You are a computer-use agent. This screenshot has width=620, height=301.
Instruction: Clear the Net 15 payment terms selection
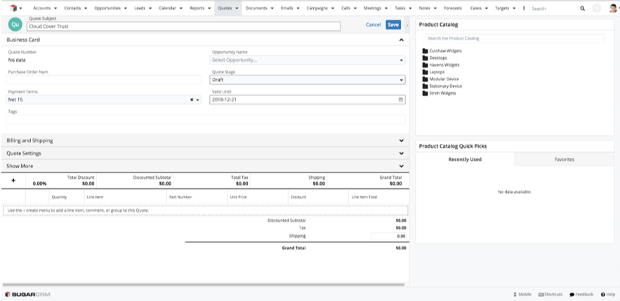pyautogui.click(x=192, y=100)
